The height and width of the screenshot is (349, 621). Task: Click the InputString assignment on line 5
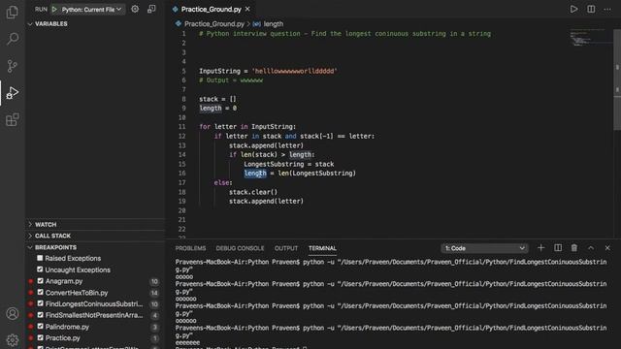pos(268,71)
